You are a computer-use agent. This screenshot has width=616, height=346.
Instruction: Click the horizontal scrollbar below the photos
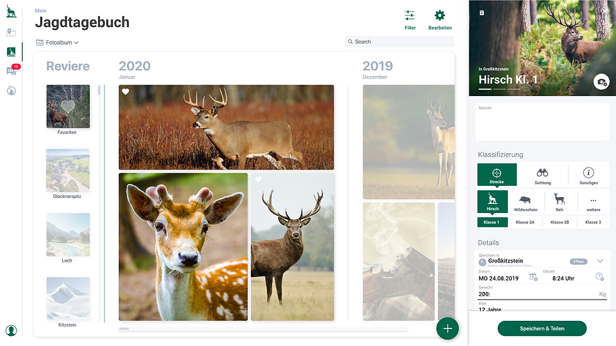[263, 329]
